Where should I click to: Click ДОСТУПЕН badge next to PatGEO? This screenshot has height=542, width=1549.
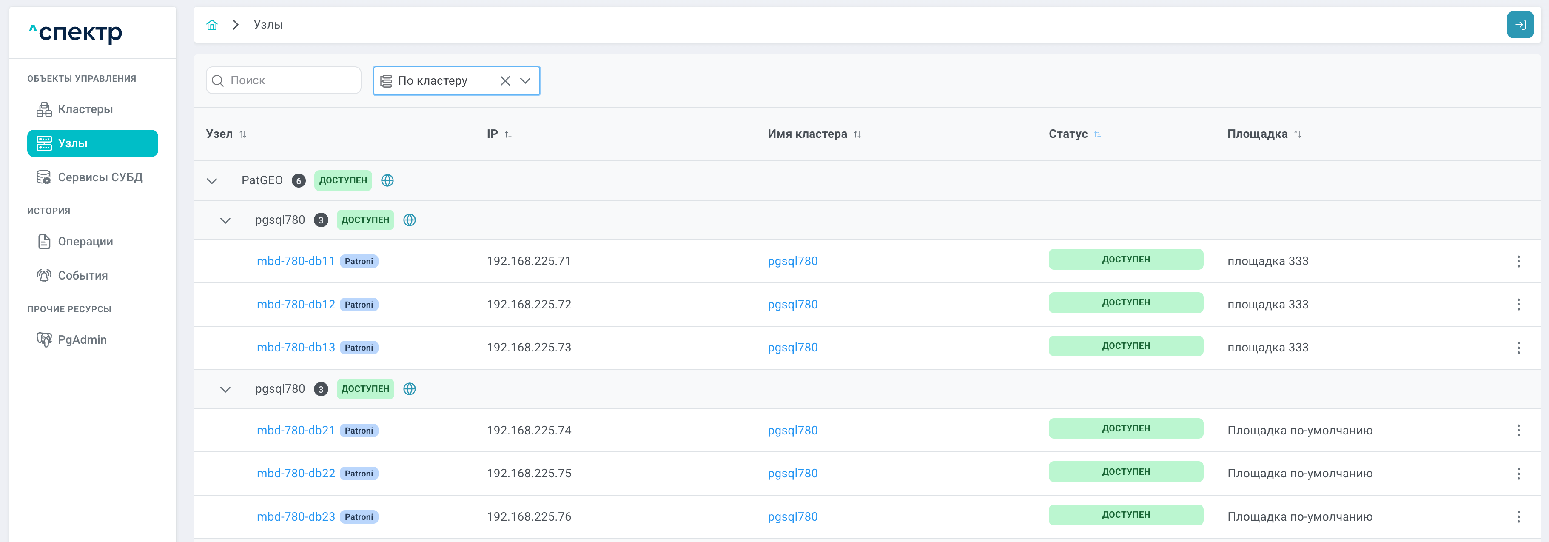click(x=343, y=180)
